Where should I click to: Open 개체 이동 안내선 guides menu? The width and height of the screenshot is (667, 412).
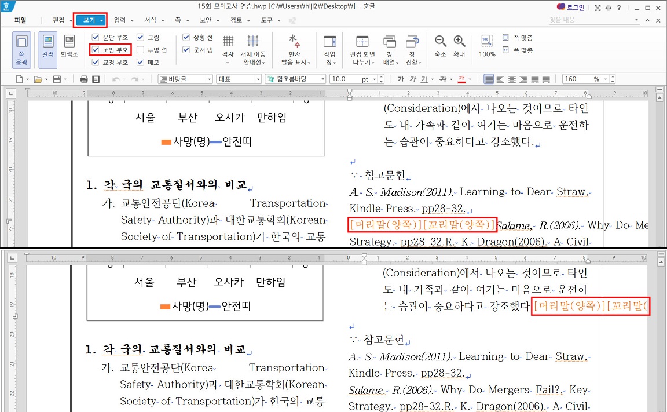252,50
